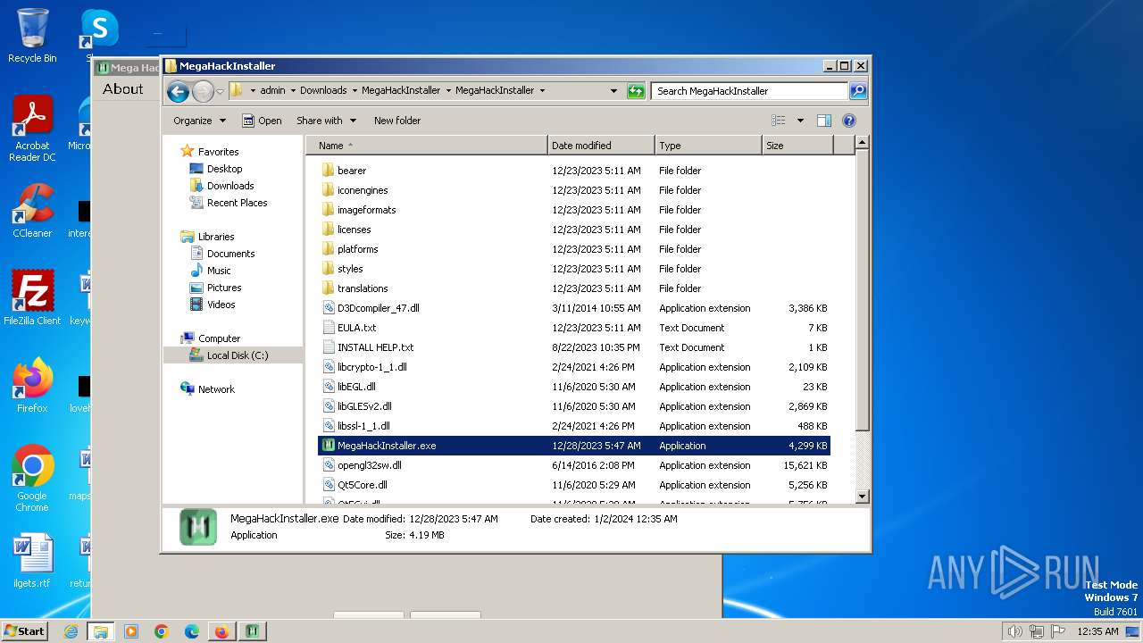Viewport: 1143px width, 643px height.
Task: Click the change view icon
Action: pos(779,121)
